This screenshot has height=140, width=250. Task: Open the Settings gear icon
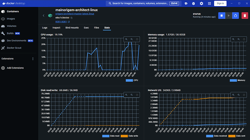[201, 3]
